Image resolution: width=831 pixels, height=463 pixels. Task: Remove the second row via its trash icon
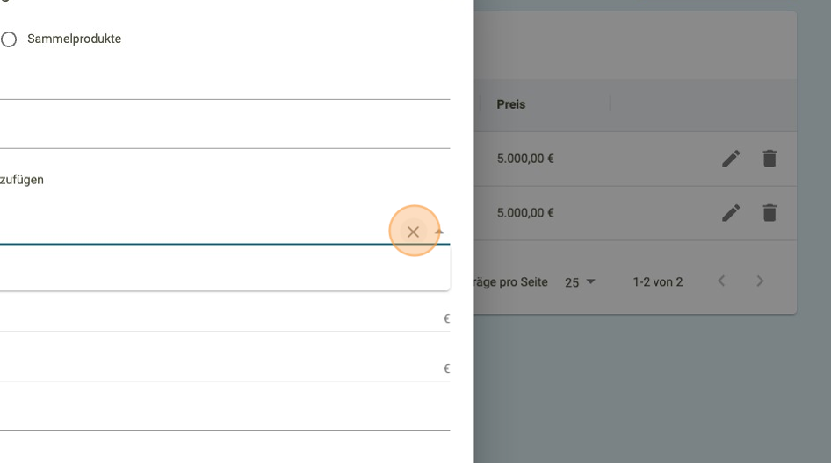click(x=770, y=213)
